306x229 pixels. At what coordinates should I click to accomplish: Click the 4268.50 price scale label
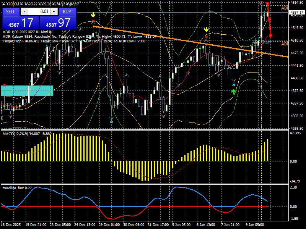[x=297, y=128]
